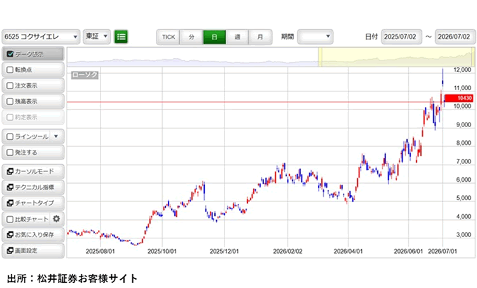Click the green list view icon
The image size is (477, 288).
click(121, 37)
